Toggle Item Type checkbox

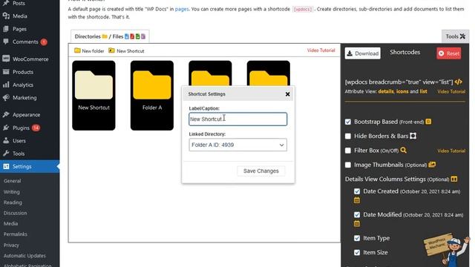(357, 238)
